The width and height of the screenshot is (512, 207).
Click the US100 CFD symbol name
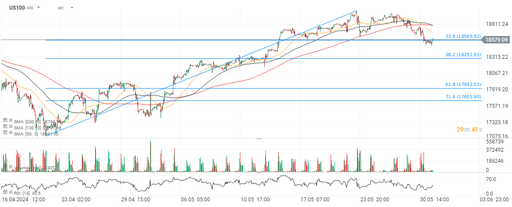(18, 8)
